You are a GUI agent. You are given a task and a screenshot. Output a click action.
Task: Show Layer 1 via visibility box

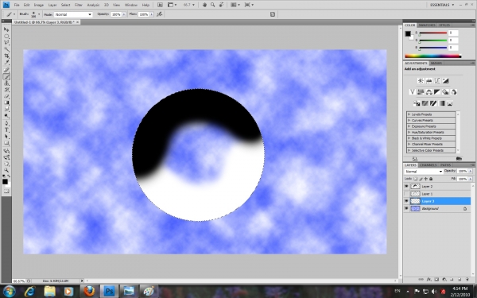click(406, 194)
